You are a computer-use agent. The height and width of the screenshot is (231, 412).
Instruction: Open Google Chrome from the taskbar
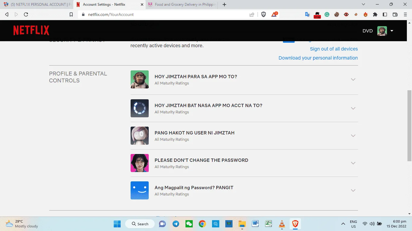[202, 224]
